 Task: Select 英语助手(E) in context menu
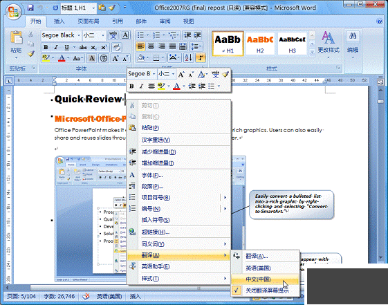click(x=178, y=266)
